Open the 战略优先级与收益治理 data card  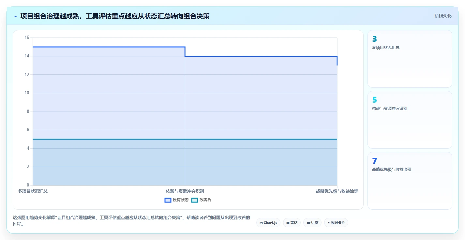pyautogui.click(x=410, y=181)
